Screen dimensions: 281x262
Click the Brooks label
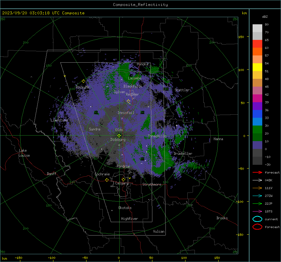click(x=222, y=218)
